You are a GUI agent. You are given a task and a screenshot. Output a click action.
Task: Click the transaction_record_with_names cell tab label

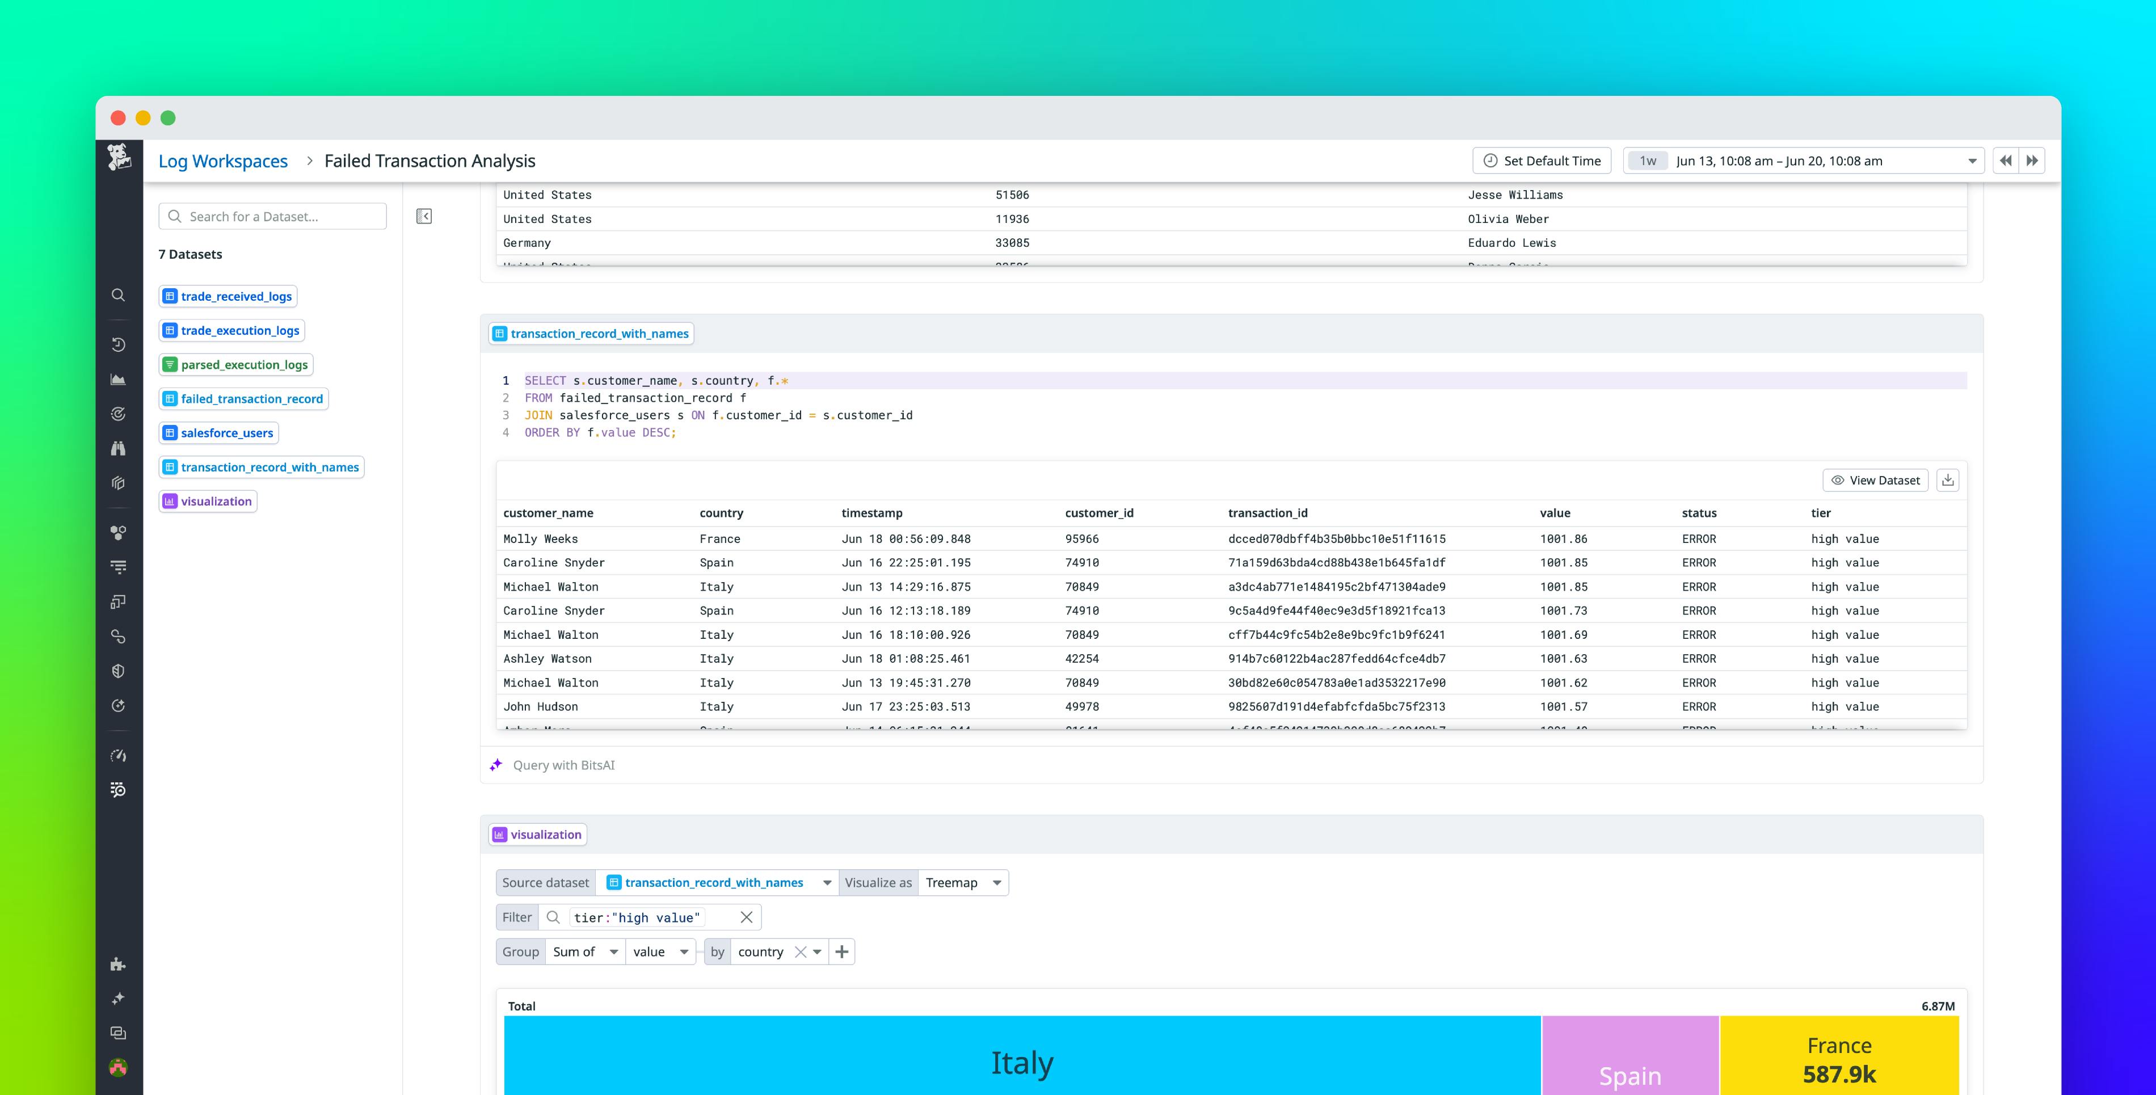pyautogui.click(x=592, y=333)
